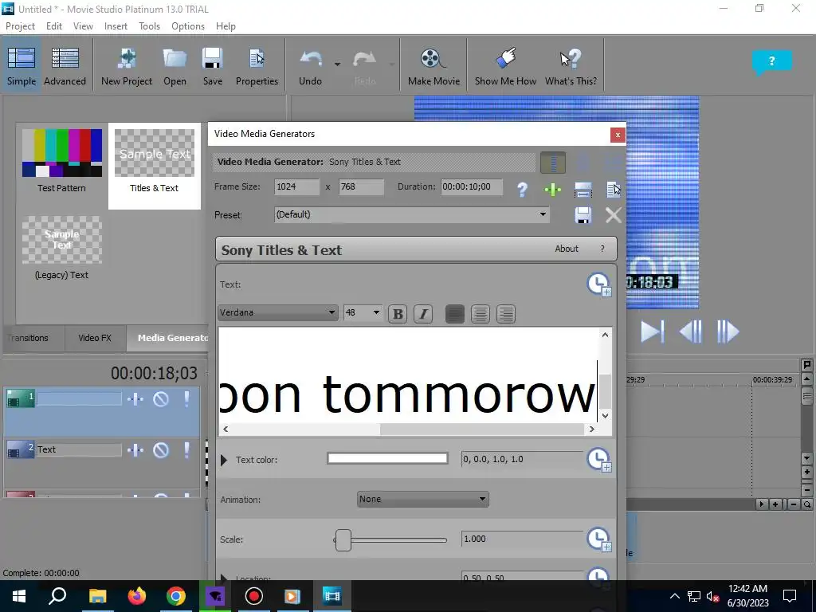The image size is (816, 612).
Task: Save the project from the main toolbar
Action: 212,66
